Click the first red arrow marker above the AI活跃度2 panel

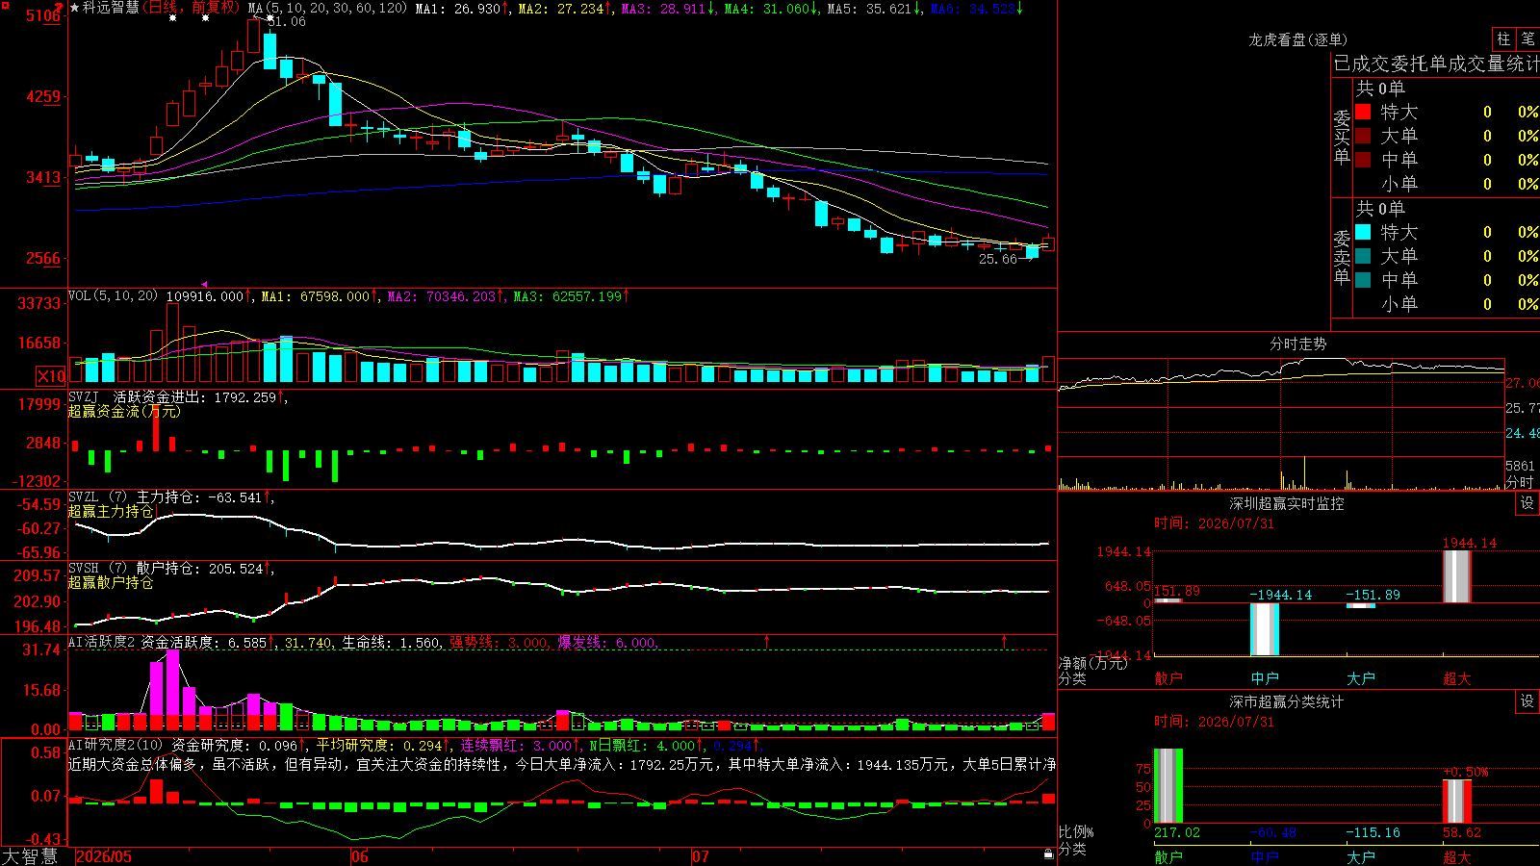766,641
